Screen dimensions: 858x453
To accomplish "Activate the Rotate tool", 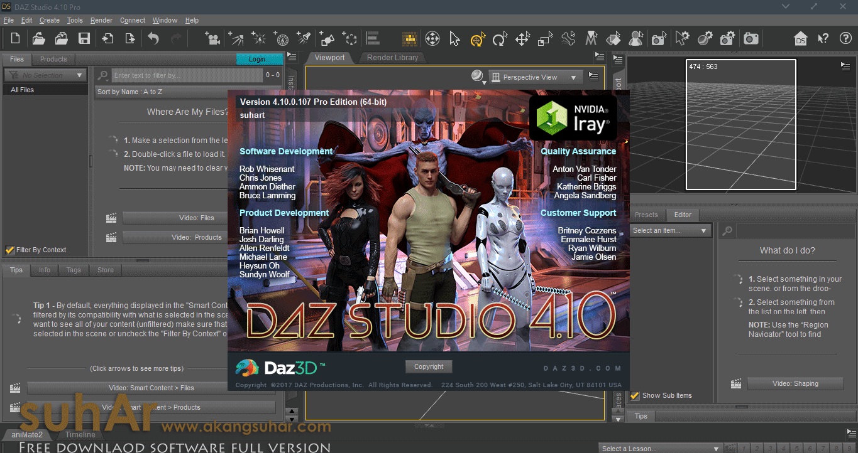I will 500,38.
